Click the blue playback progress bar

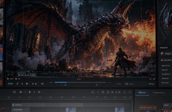click(61, 82)
